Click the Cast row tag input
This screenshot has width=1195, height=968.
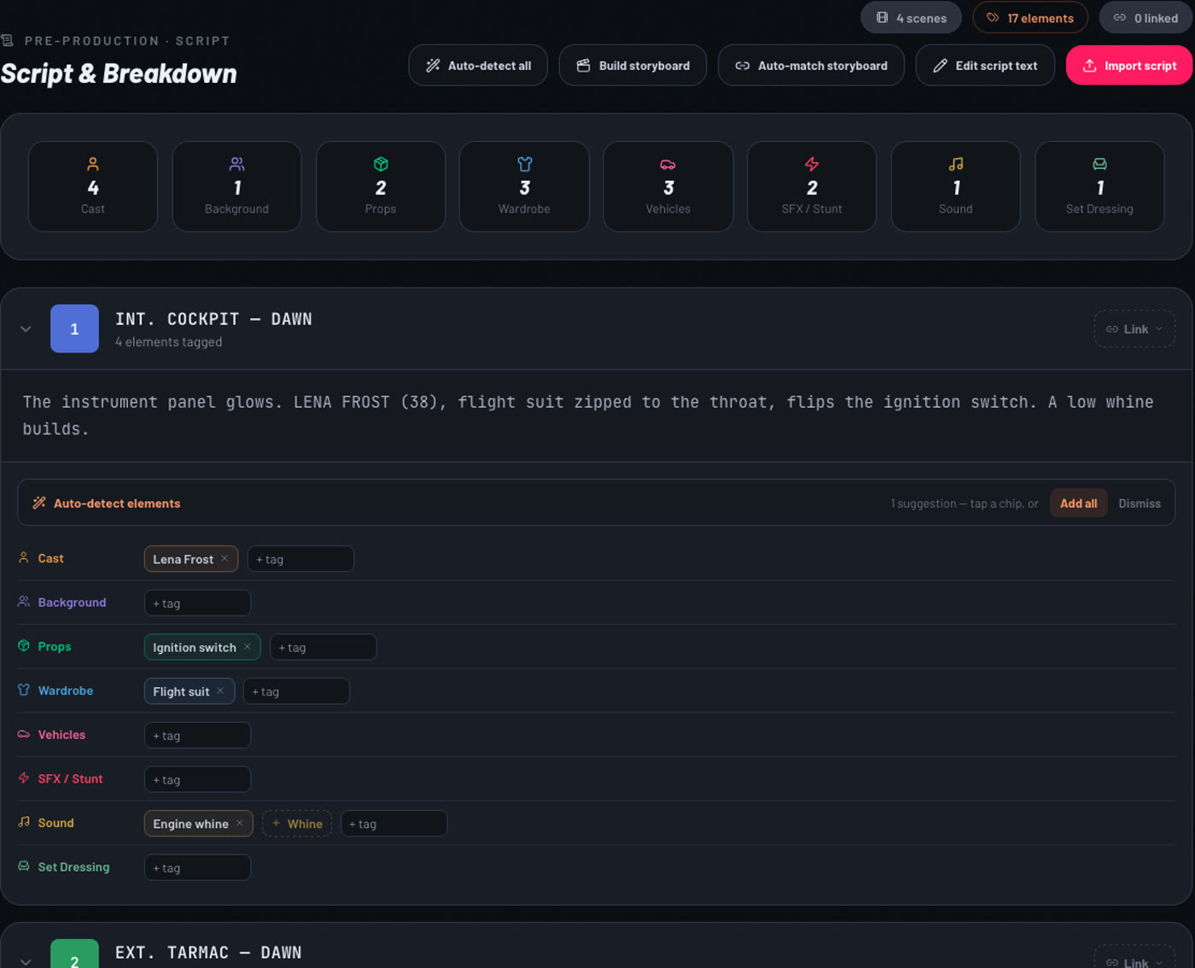[300, 558]
